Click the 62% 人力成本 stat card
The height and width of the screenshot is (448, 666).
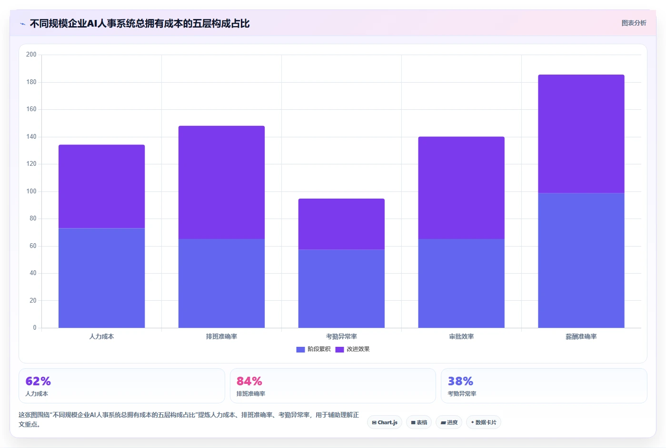pyautogui.click(x=122, y=386)
